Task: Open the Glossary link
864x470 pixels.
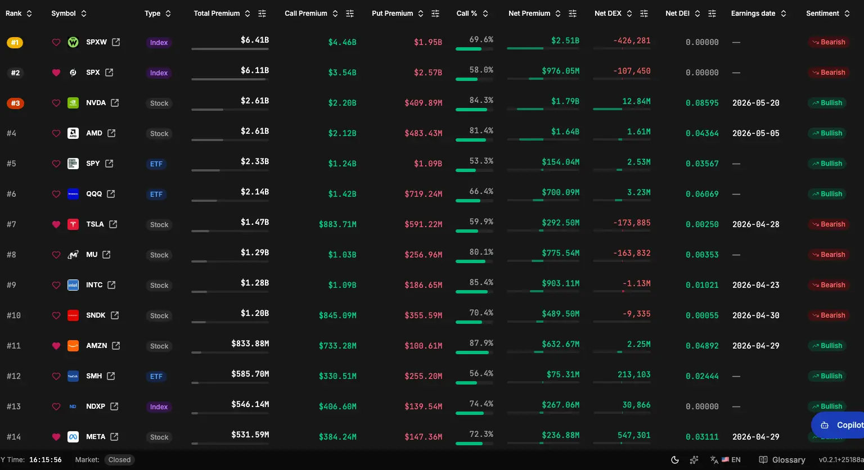Action: 782,460
